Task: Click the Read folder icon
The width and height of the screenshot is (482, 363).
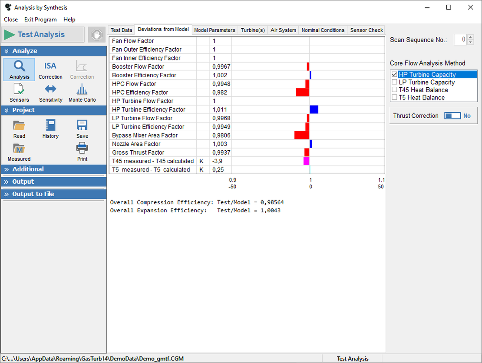Action: point(19,129)
